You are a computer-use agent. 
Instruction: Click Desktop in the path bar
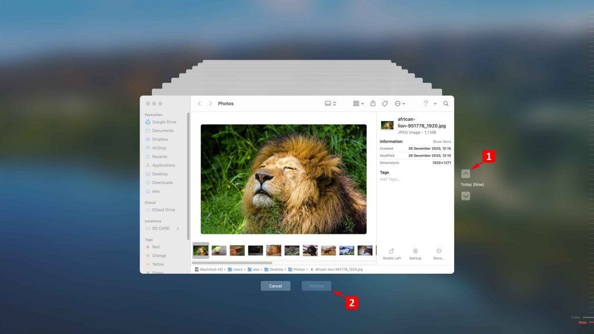pyautogui.click(x=274, y=270)
